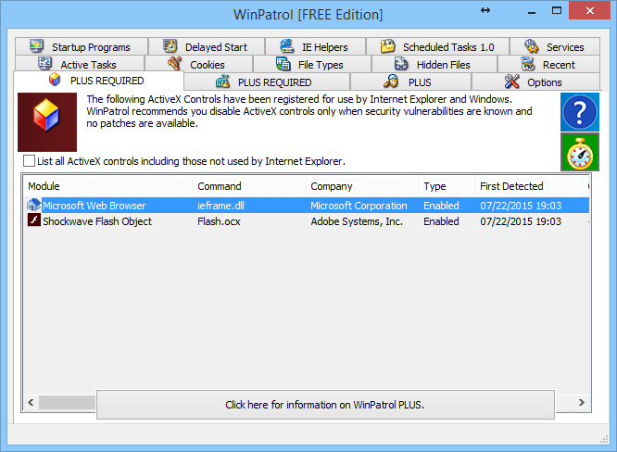Click the list's right scroll arrow
Screen dimensions: 617x452
point(581,402)
